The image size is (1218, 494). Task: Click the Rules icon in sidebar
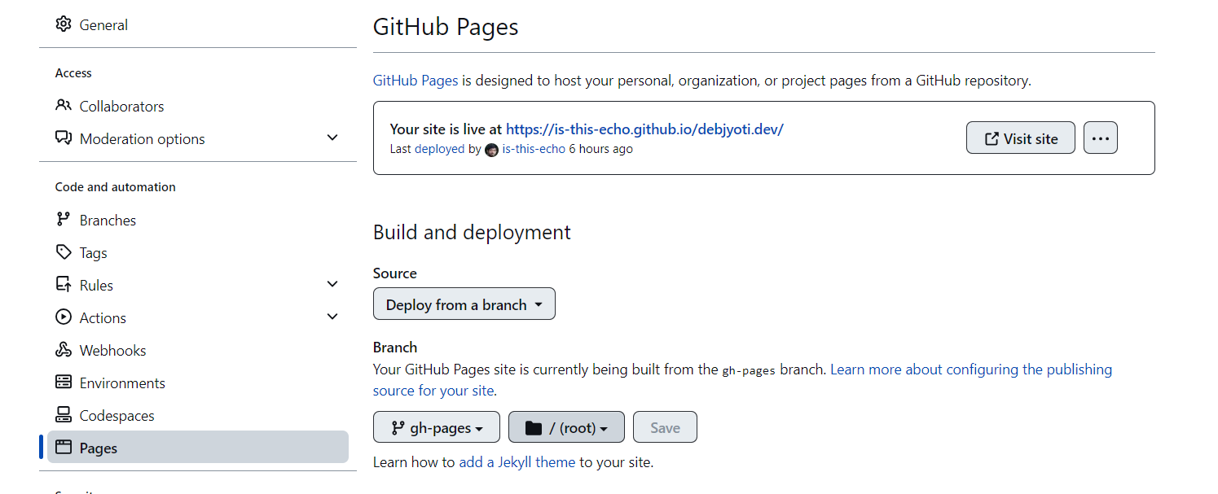64,285
